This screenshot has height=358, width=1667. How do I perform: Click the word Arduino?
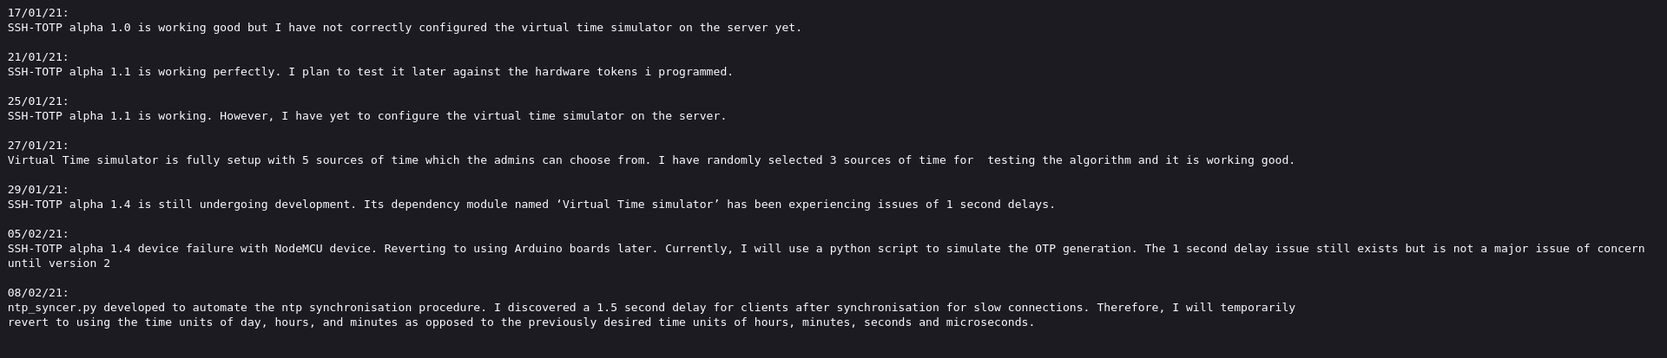pyautogui.click(x=538, y=249)
